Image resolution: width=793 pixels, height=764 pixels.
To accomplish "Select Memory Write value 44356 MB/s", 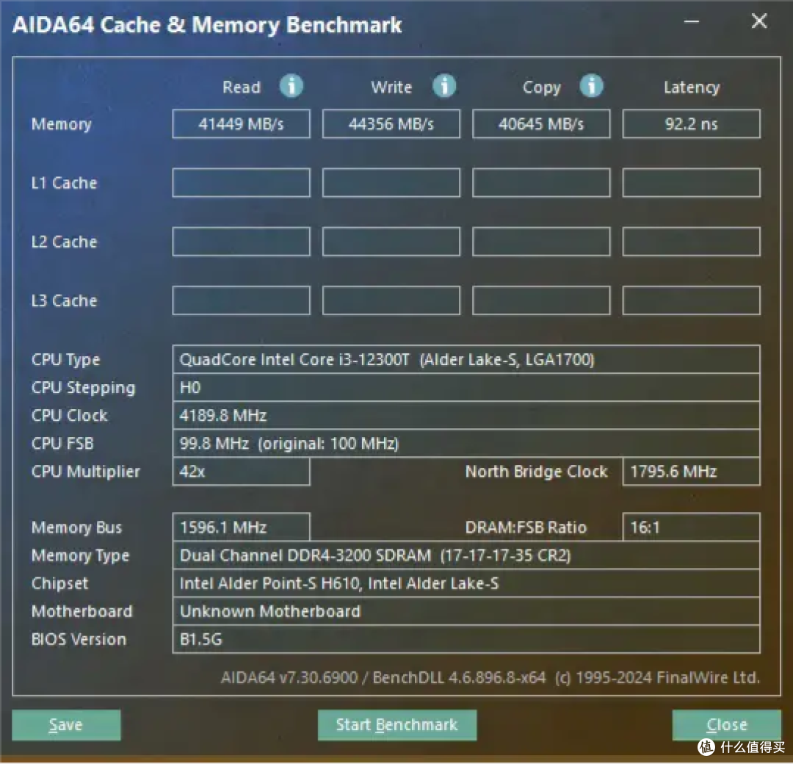I will [391, 124].
